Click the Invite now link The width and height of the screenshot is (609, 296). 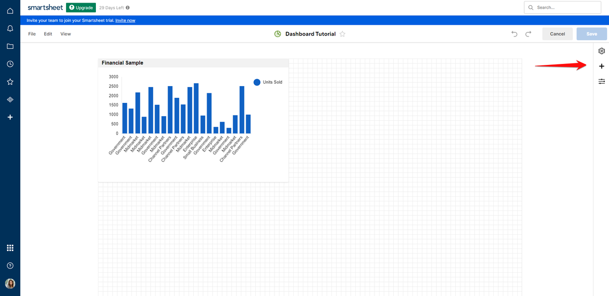pyautogui.click(x=125, y=20)
